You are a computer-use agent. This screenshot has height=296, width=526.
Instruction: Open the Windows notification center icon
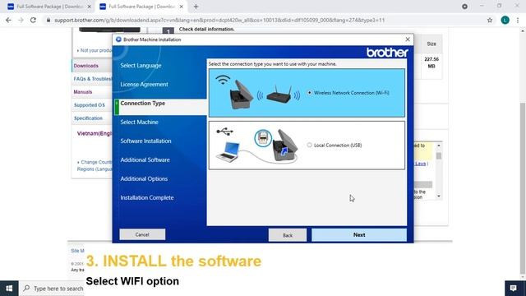click(513, 289)
